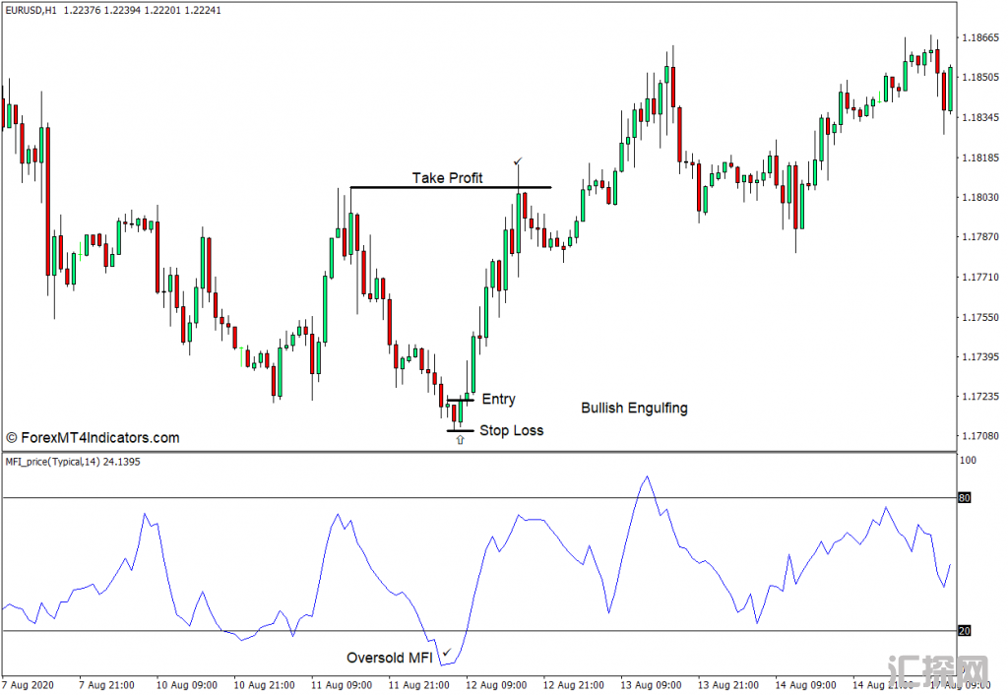Click the 20 level marker on MFI scale
This screenshot has height=695, width=1008.
pos(965,631)
